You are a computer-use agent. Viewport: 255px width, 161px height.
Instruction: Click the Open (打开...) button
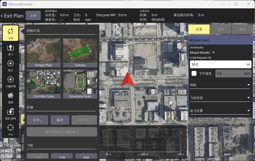38,120
